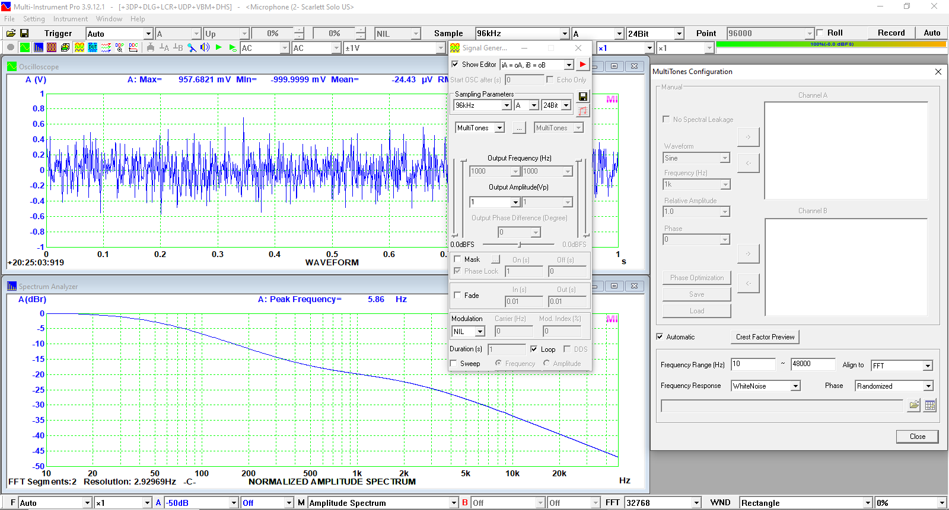Expand the Frequency Response WhiteNoise dropdown
The image size is (949, 510).
coord(795,386)
